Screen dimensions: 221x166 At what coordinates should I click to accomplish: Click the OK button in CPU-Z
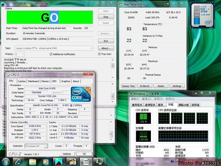(84, 154)
